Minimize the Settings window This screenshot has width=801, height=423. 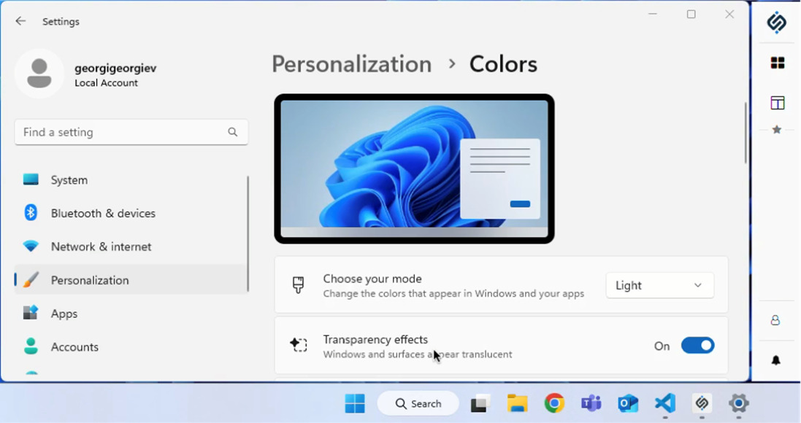coord(653,15)
